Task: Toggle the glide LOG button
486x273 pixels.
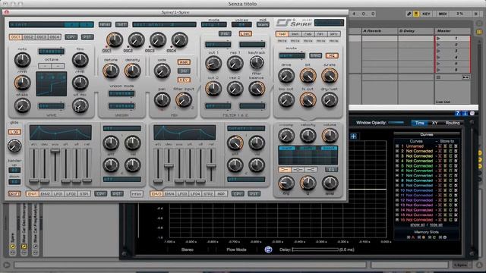Action: (14, 132)
